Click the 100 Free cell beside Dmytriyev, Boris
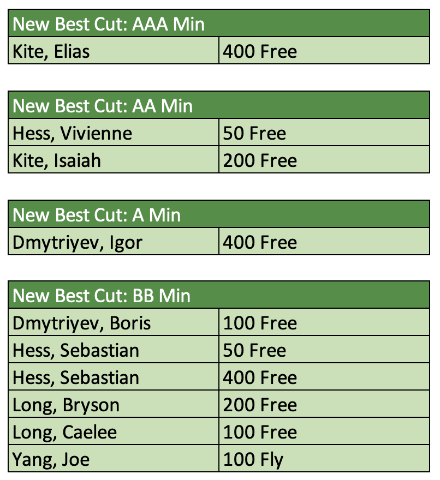The width and height of the screenshot is (440, 480). click(260, 323)
